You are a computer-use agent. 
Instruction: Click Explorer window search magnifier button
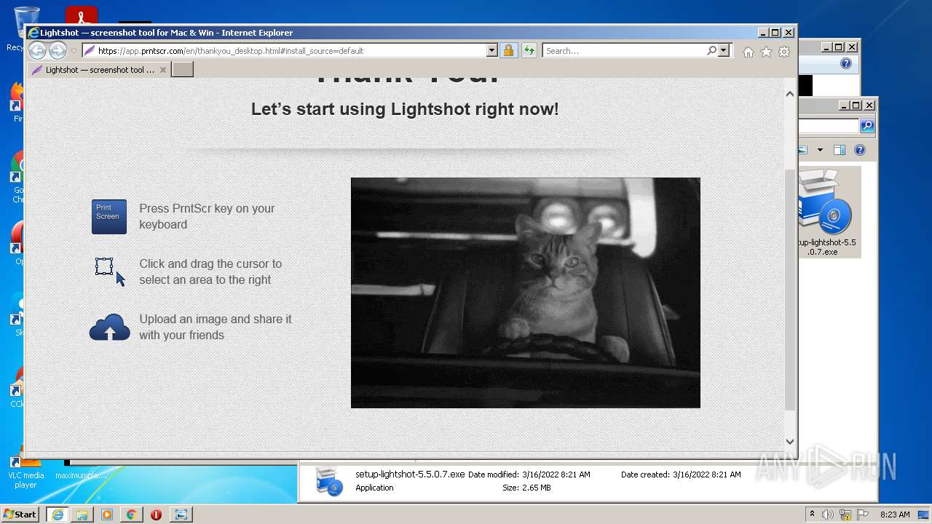click(x=866, y=126)
